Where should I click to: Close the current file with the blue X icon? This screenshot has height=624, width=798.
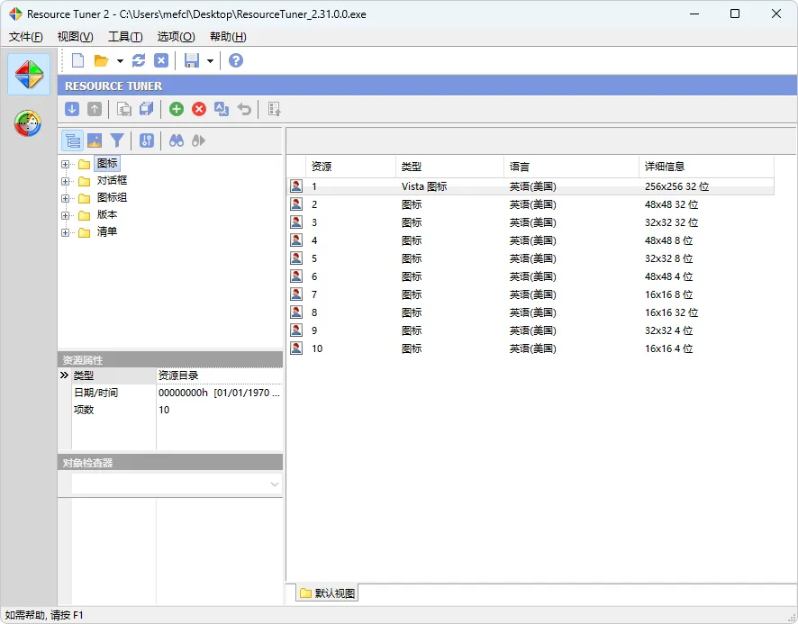point(161,60)
